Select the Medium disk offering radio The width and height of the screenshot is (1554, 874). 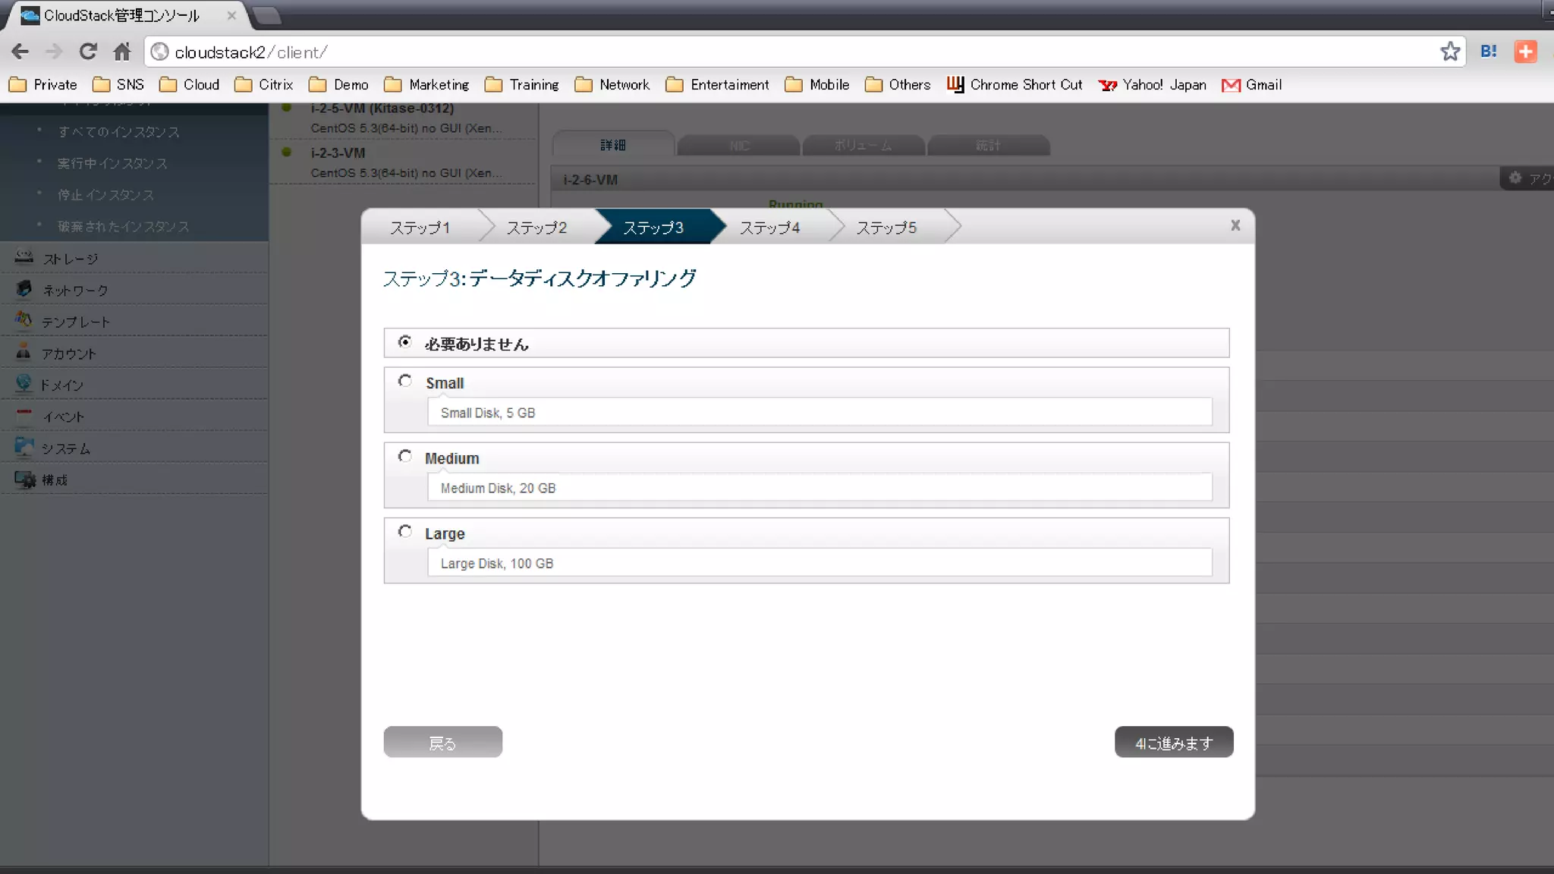(405, 456)
